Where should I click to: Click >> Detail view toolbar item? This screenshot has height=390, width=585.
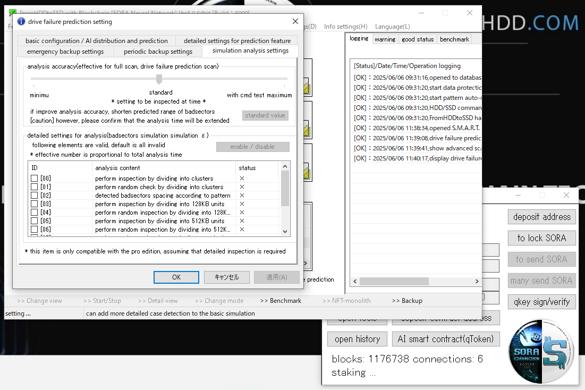click(158, 301)
